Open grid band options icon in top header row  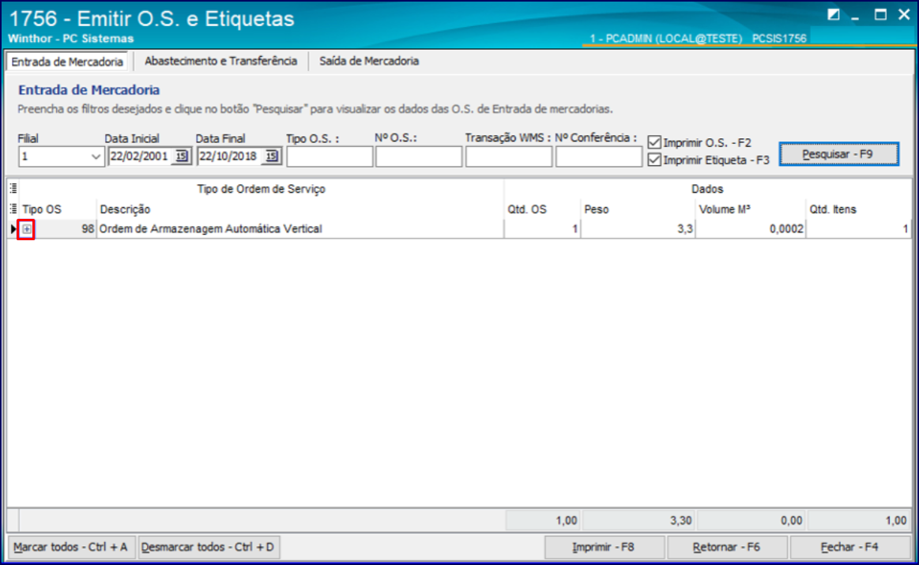(x=13, y=189)
